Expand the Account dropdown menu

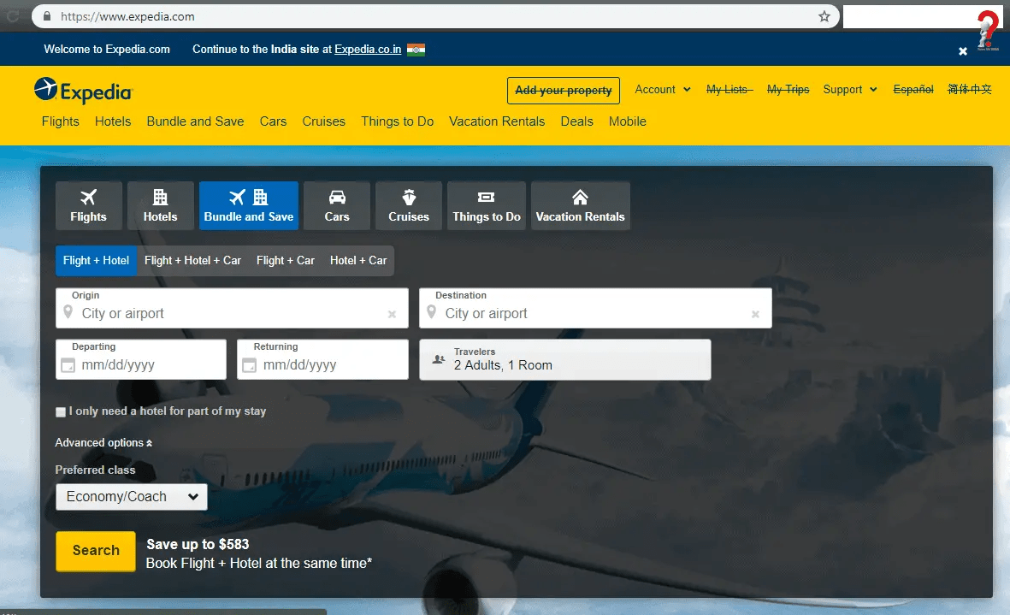[663, 89]
